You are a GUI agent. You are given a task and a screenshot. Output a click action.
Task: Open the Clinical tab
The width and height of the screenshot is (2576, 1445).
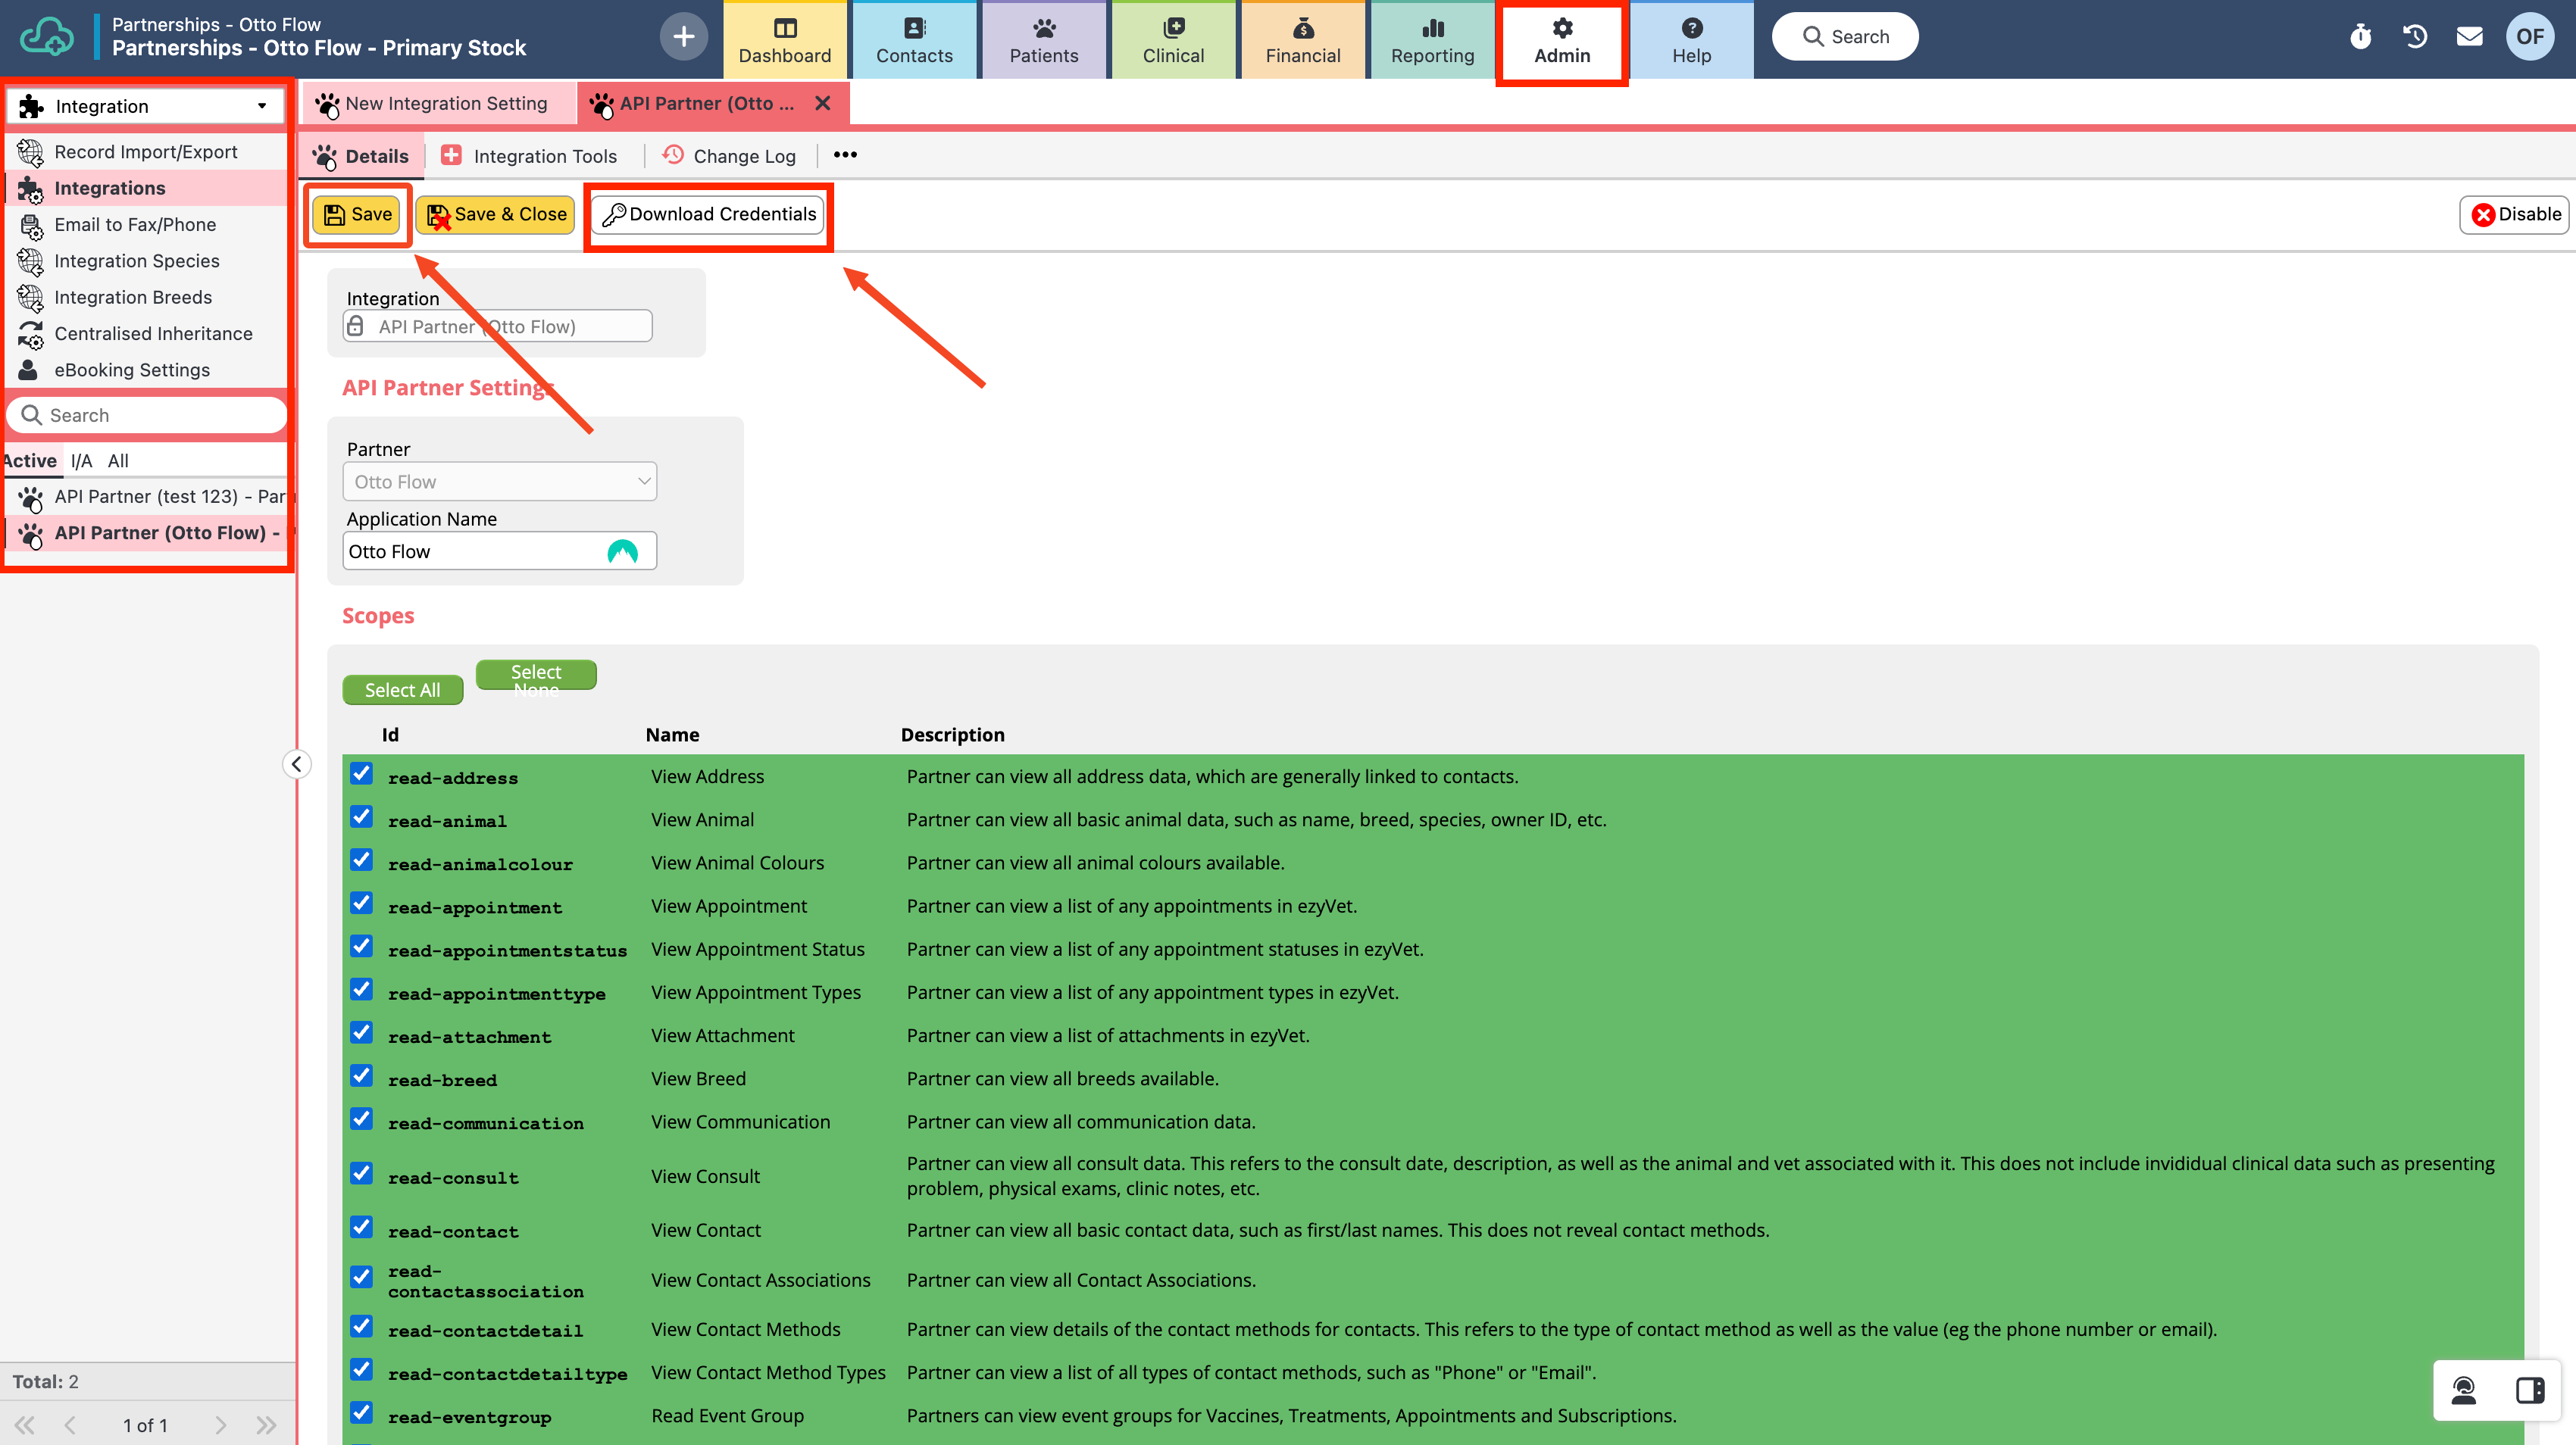[1173, 40]
